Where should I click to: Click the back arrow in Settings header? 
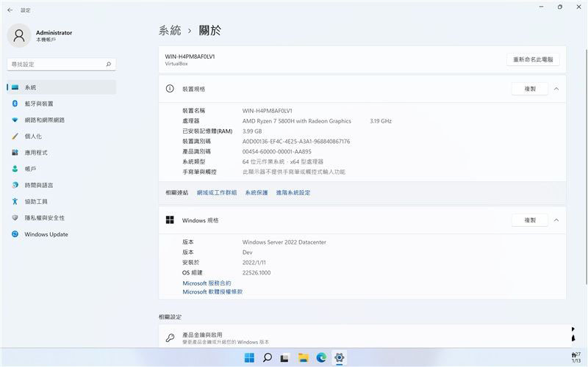(x=10, y=10)
